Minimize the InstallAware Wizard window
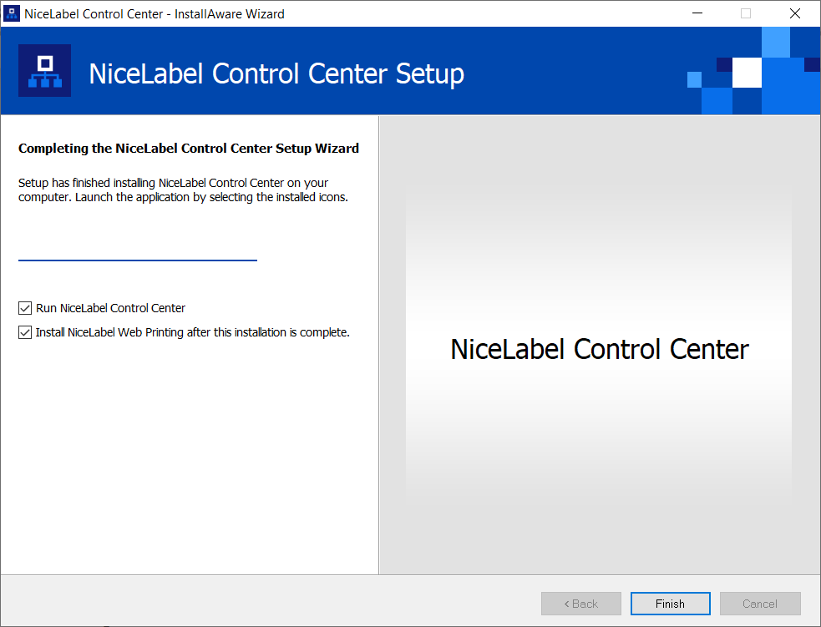Viewport: 821px width, 627px height. point(697,13)
